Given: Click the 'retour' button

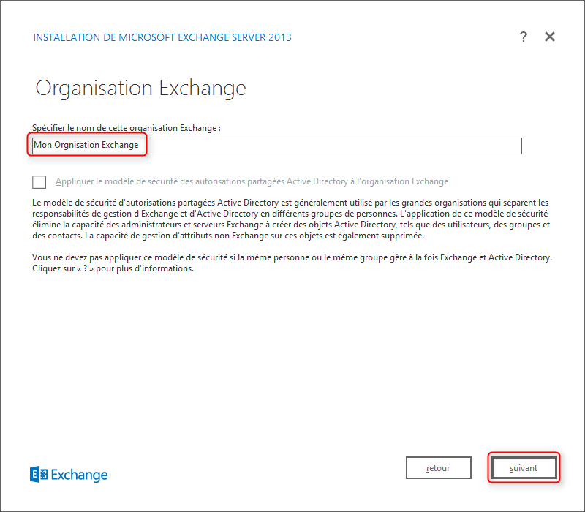Looking at the screenshot, I should tap(438, 467).
